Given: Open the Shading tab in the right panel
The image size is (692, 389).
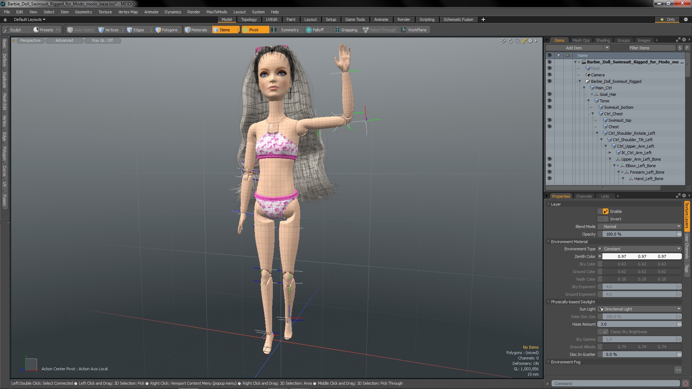Looking at the screenshot, I should (x=603, y=40).
